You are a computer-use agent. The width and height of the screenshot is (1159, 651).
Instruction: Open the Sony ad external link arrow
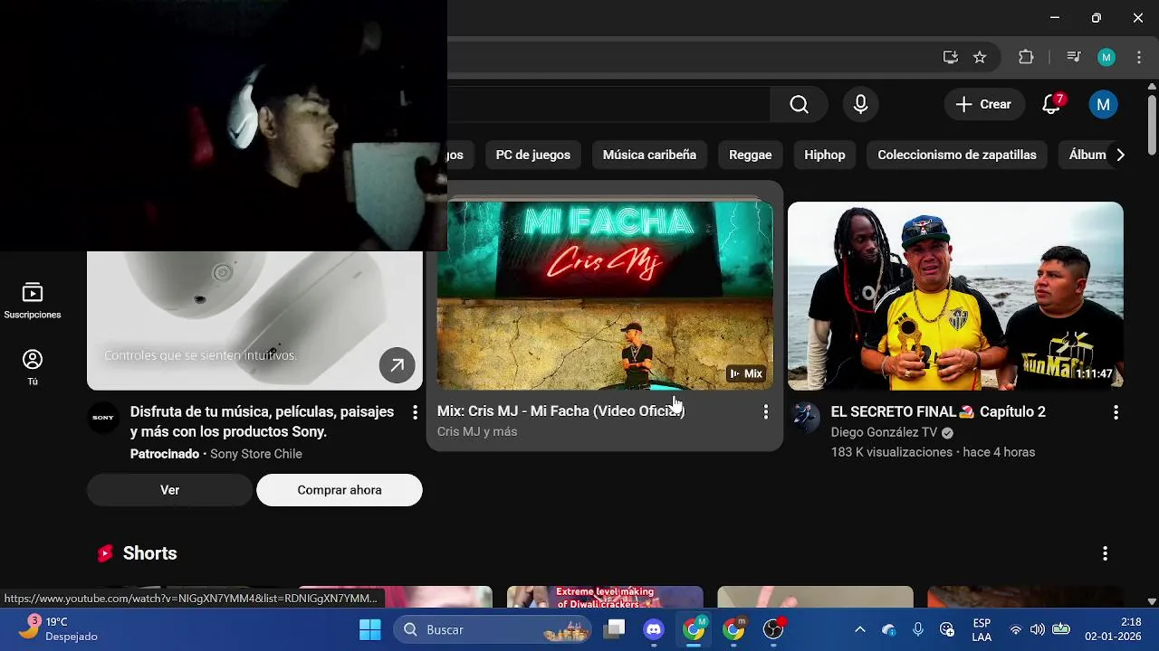click(x=397, y=365)
